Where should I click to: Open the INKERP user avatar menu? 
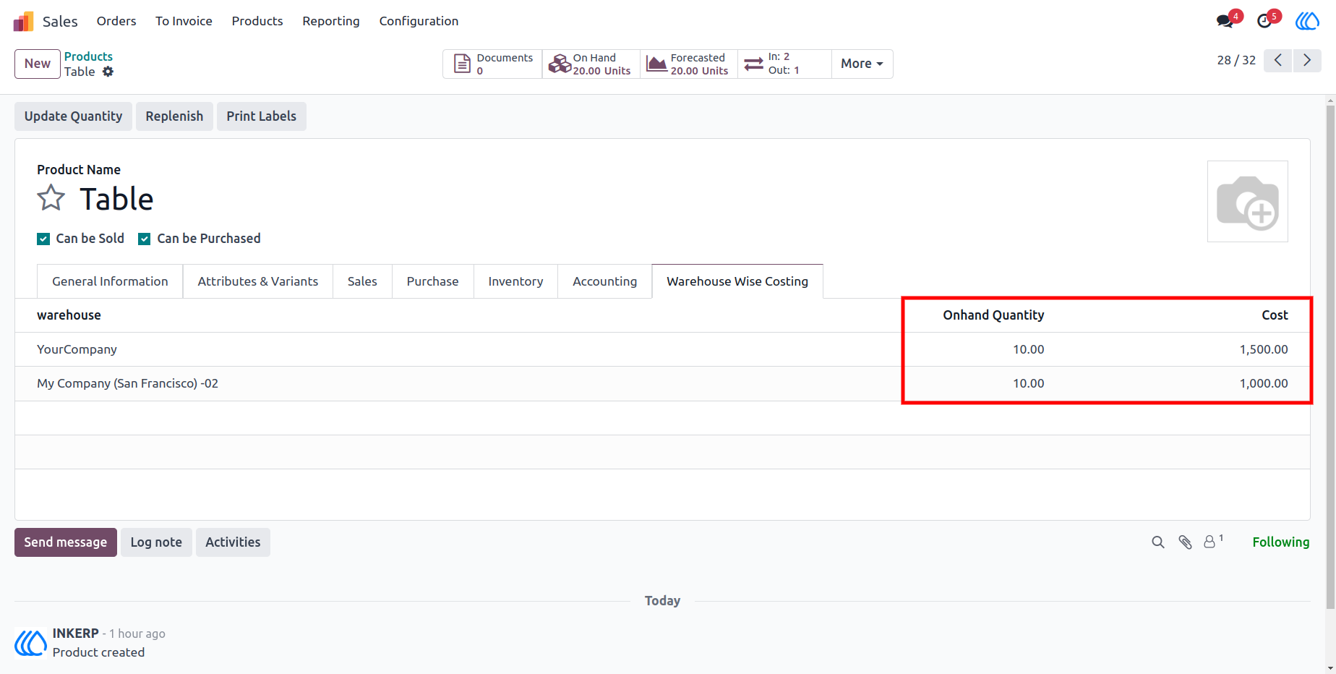pyautogui.click(x=1307, y=21)
